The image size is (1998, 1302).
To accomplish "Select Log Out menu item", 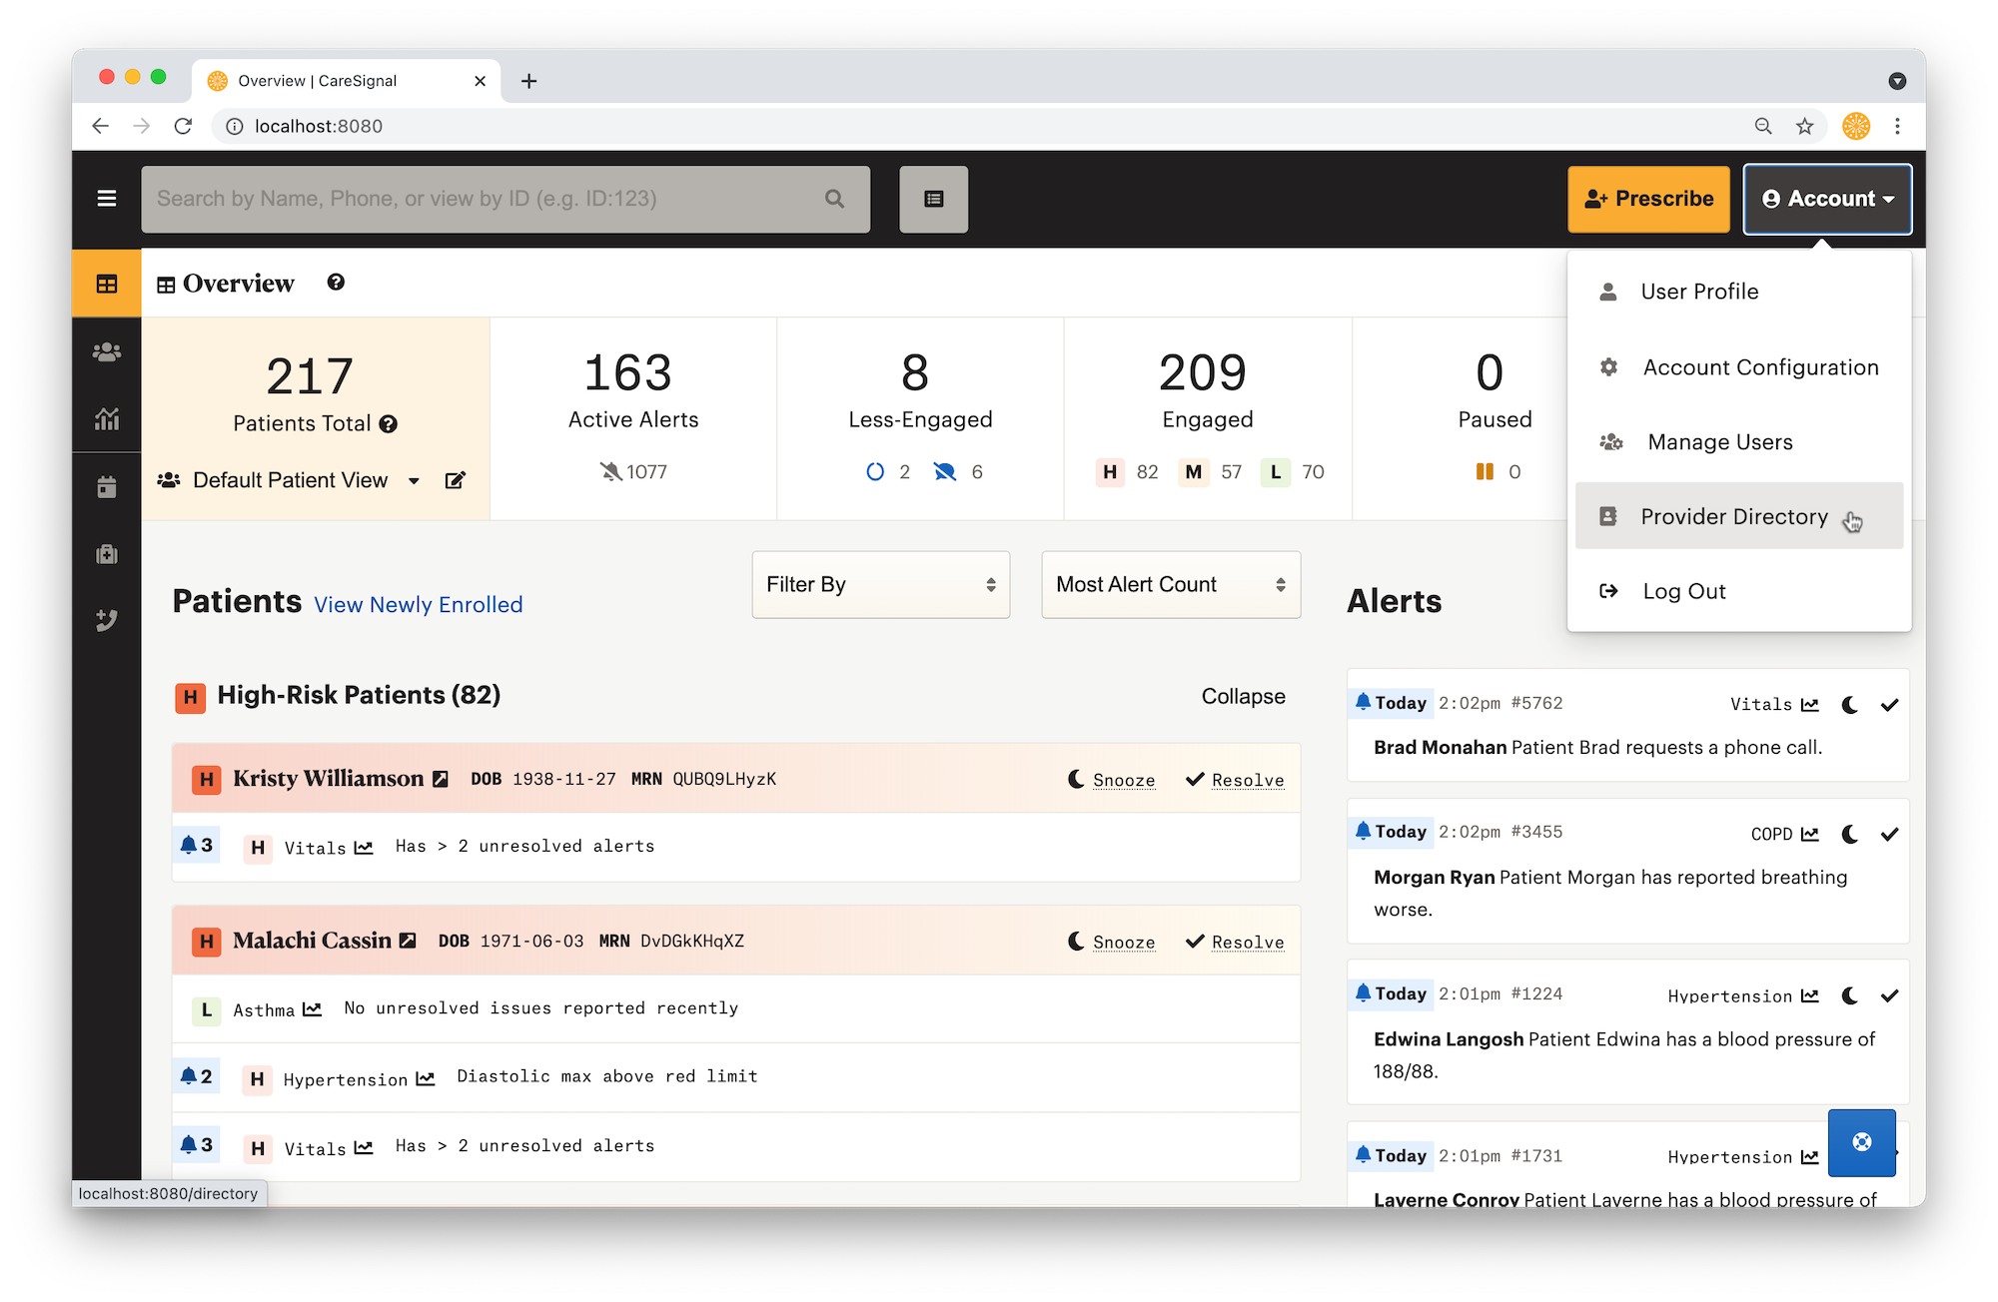I will point(1739,591).
